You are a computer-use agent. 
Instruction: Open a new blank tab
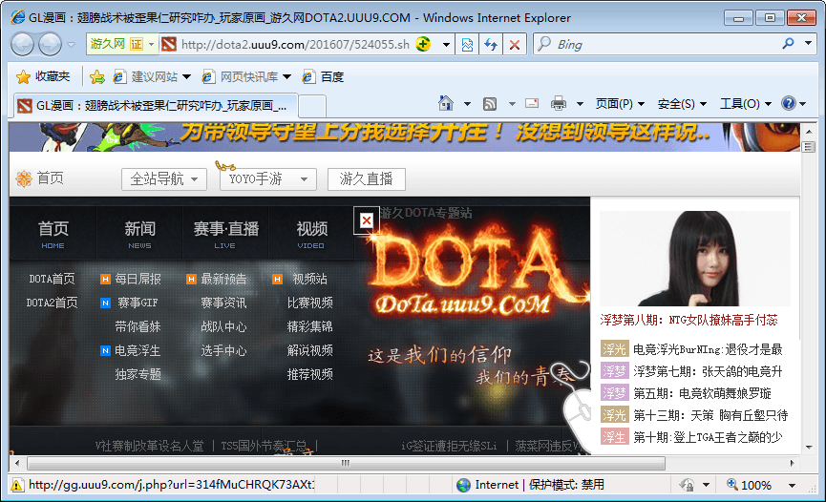tap(312, 106)
